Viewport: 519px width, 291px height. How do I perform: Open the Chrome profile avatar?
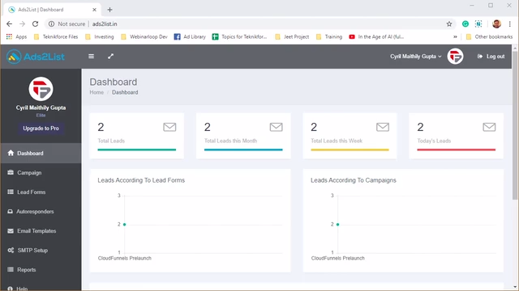496,23
